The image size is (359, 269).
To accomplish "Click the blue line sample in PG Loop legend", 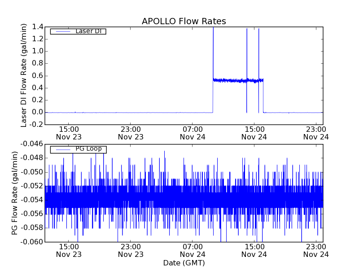I will 62,149.
